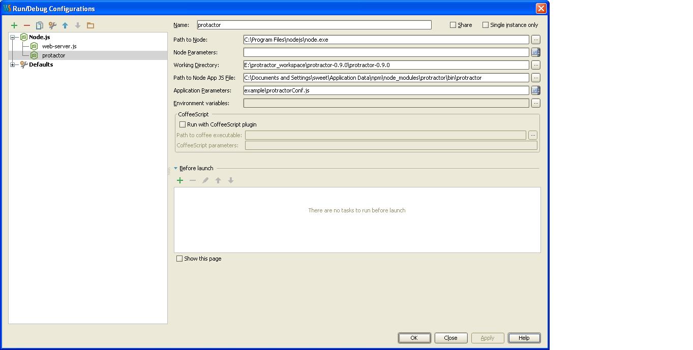Add new configuration with green plus
693x350 pixels.
[x=14, y=25]
